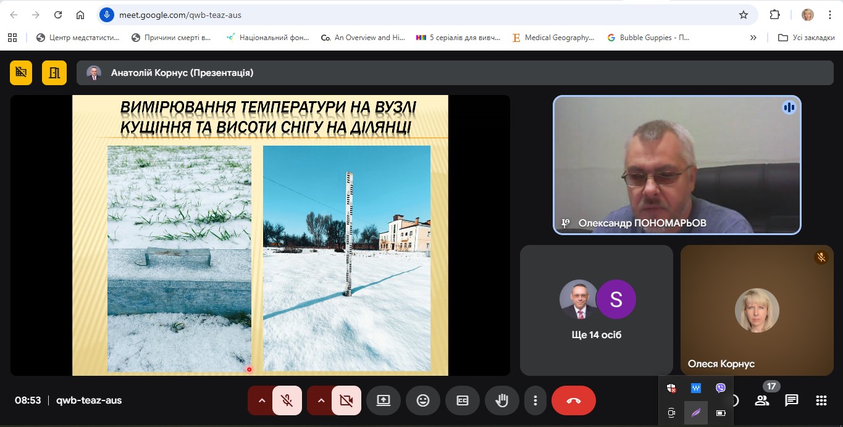Screen dimensions: 843x427
Task: Open Viber from the system tray
Action: (721, 388)
